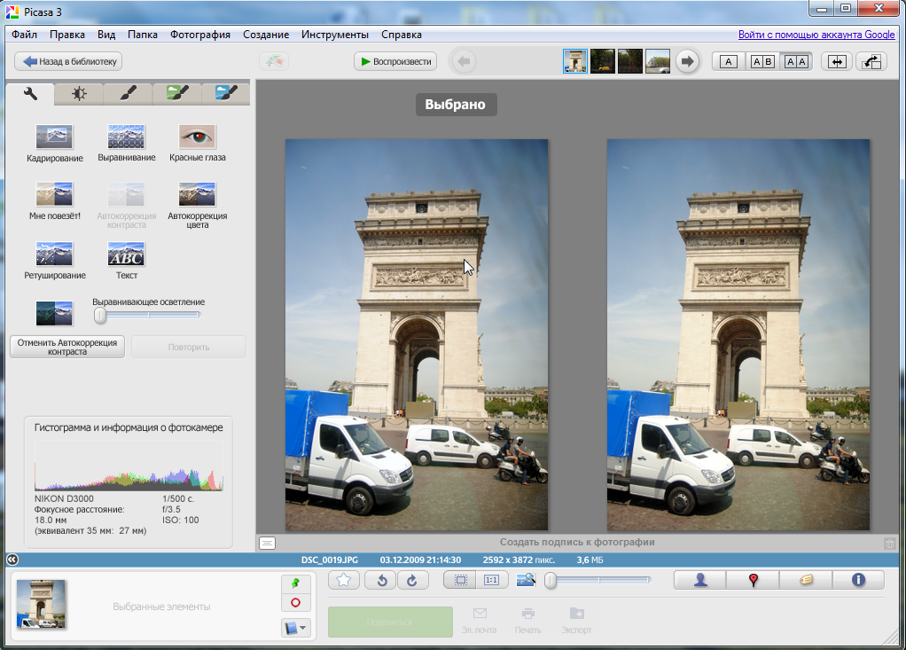Select the second thumbnail in the top filmstrip

point(602,61)
